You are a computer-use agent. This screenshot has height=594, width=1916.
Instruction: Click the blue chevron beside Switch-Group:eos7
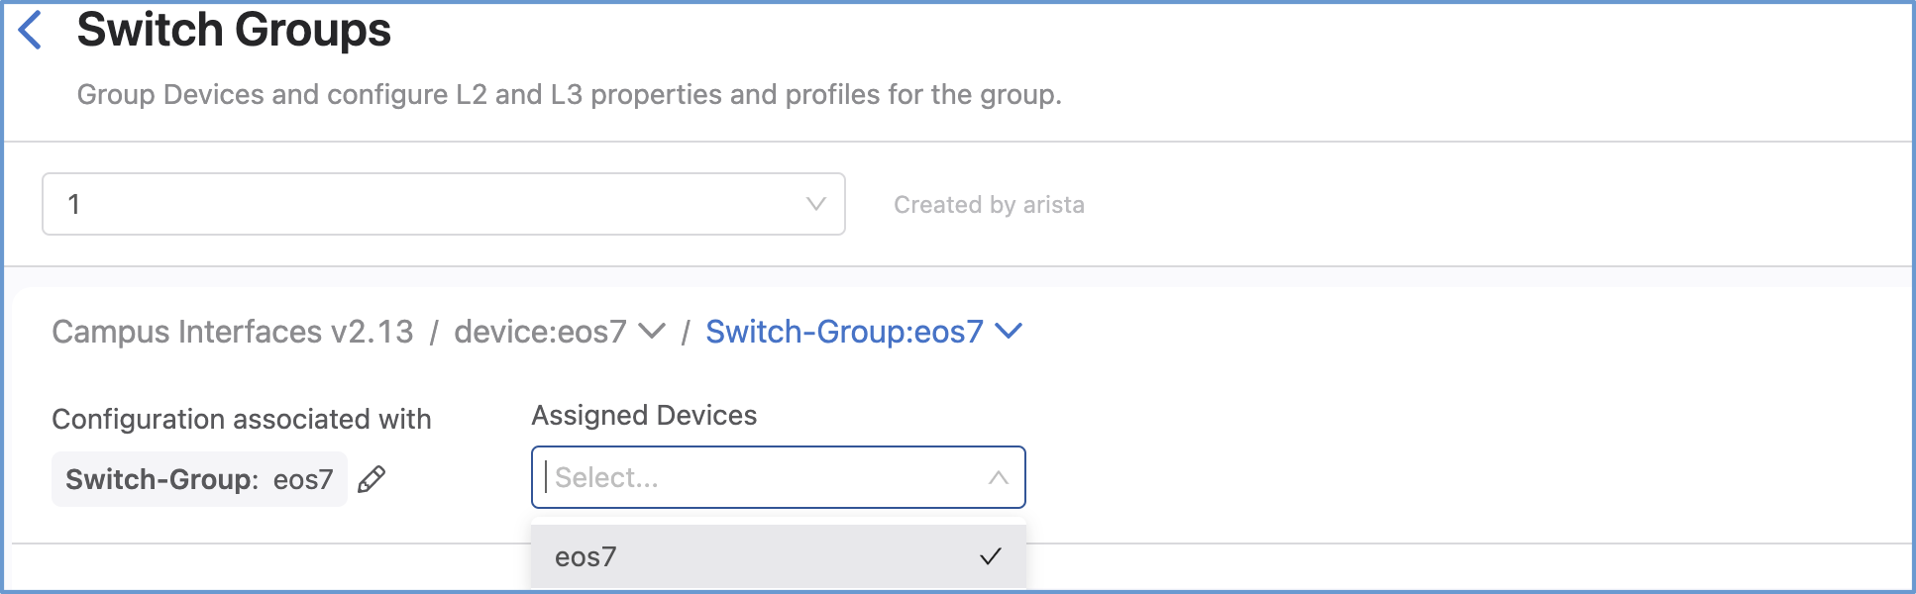[x=1009, y=331]
